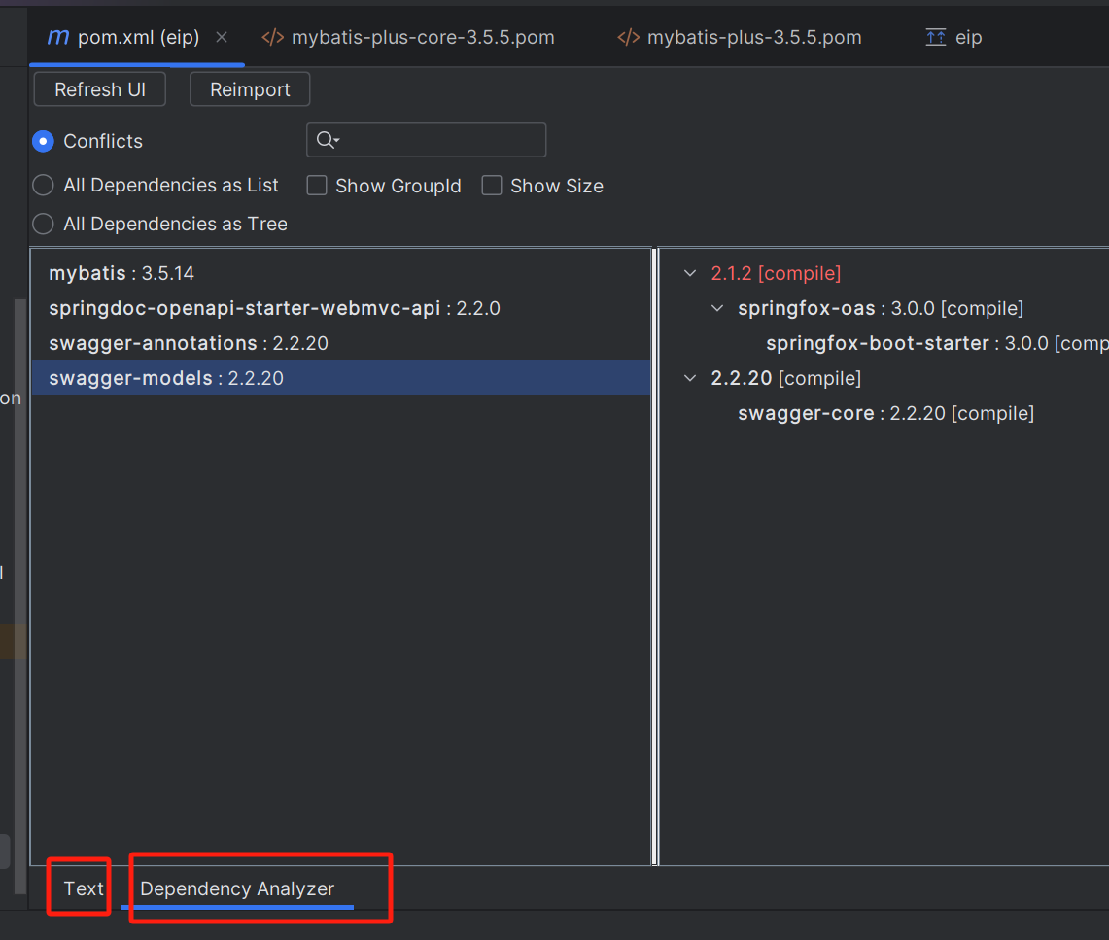Click the XML icon on mybatis-plus-core-3.5.5.pom tab

(x=273, y=38)
